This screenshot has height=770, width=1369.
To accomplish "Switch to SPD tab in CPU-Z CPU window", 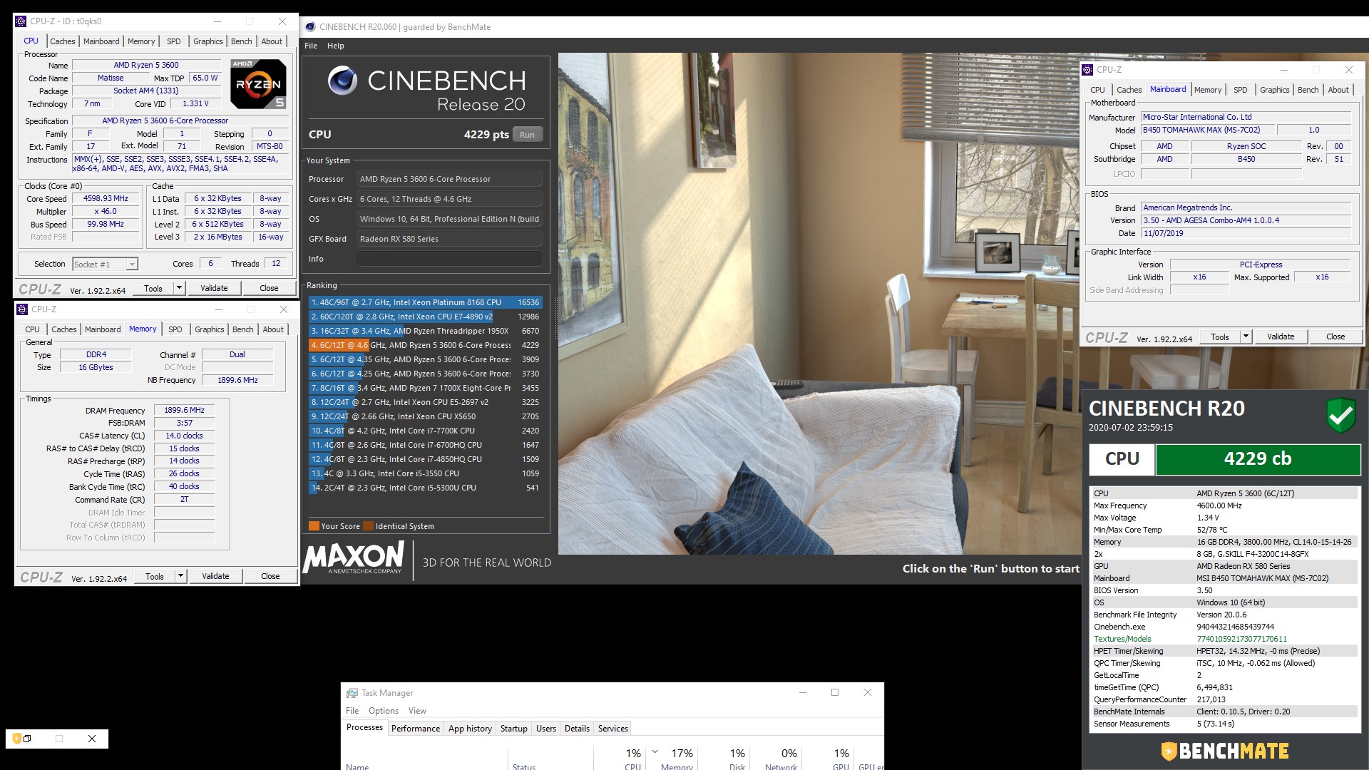I will point(174,41).
